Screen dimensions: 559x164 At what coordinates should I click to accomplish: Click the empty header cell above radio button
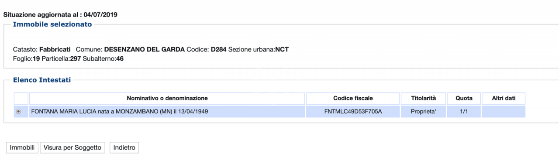click(21, 99)
